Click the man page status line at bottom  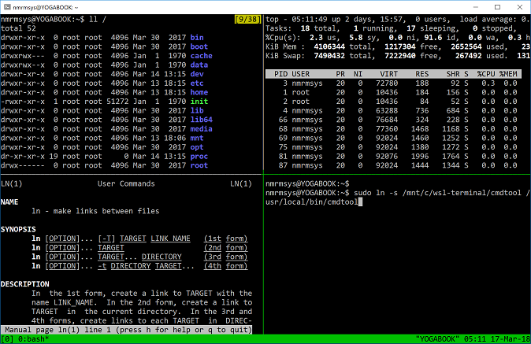point(126,330)
